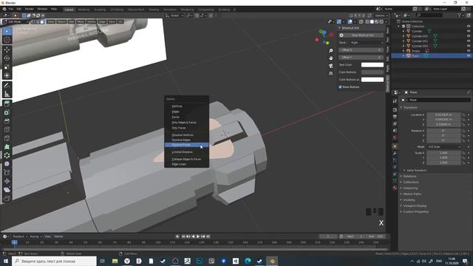473x266 pixels.
Task: Click the viewport zoom magnifier icon
Action: [x=331, y=51]
